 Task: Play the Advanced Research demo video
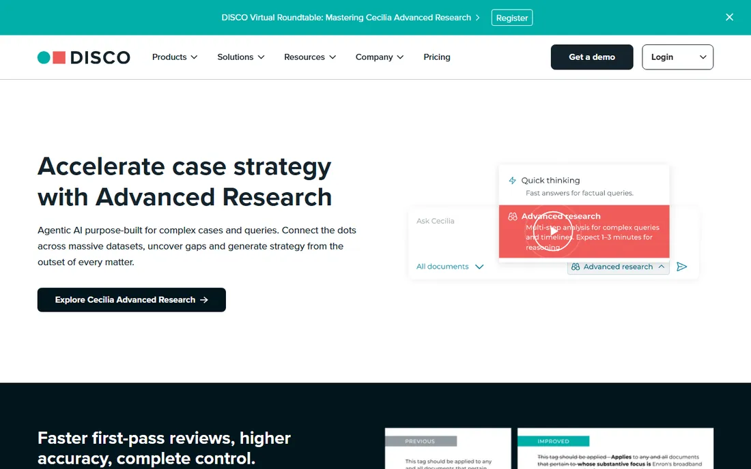pos(553,231)
